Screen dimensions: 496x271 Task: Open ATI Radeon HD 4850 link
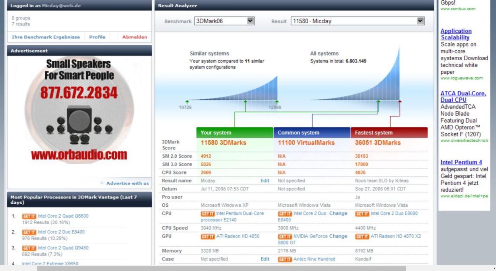point(238,236)
